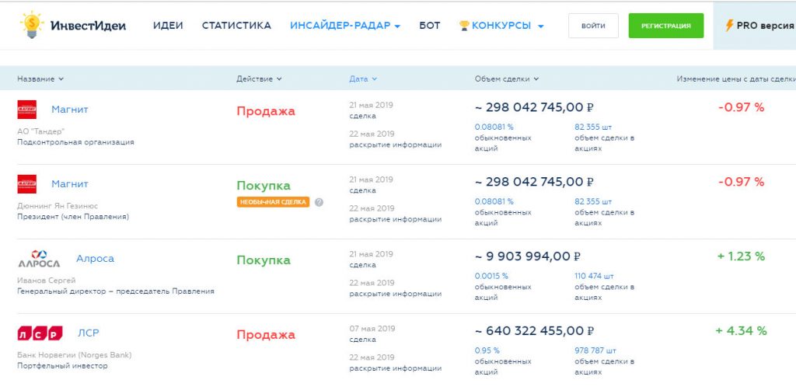Click the Алроса company logo

click(x=39, y=259)
